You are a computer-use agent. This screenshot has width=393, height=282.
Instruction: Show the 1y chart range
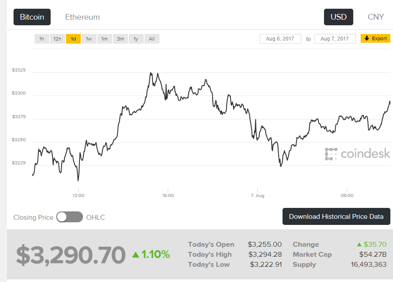[x=136, y=39]
